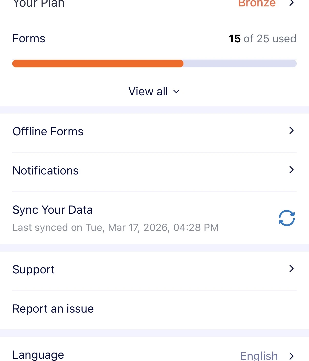Click the Support chevron arrow

coord(292,269)
